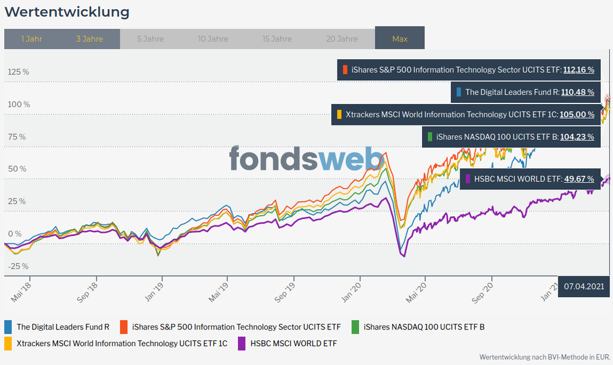The image size is (613, 365).
Task: Toggle The Digital Leaders Fund R legend label
Action: pos(63,326)
